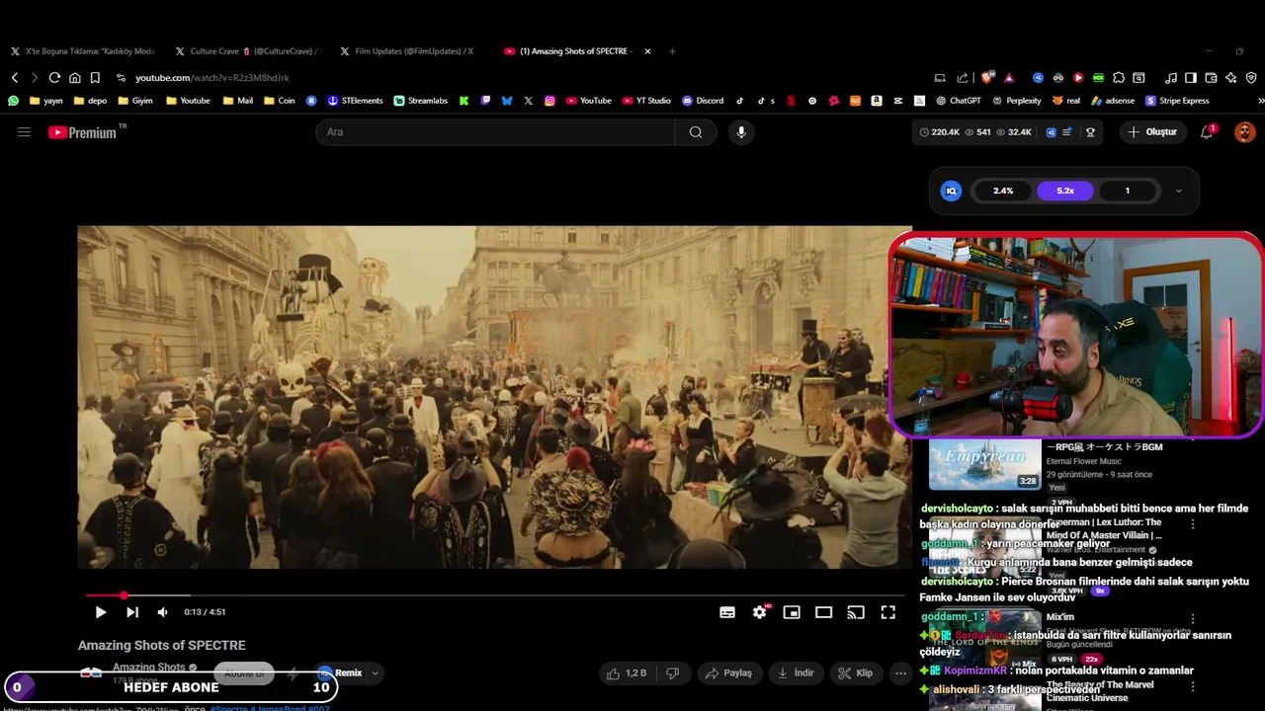Image resolution: width=1265 pixels, height=711 pixels.
Task: Click the İndir download button
Action: 796,673
